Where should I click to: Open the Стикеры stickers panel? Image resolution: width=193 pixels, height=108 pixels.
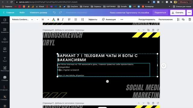(x=5, y=79)
